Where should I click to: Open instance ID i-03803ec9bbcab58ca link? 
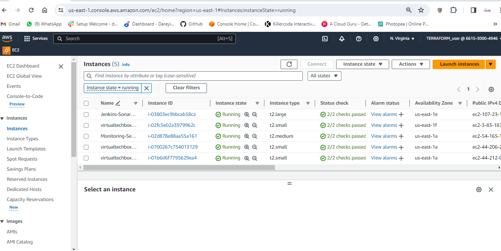pyautogui.click(x=172, y=114)
